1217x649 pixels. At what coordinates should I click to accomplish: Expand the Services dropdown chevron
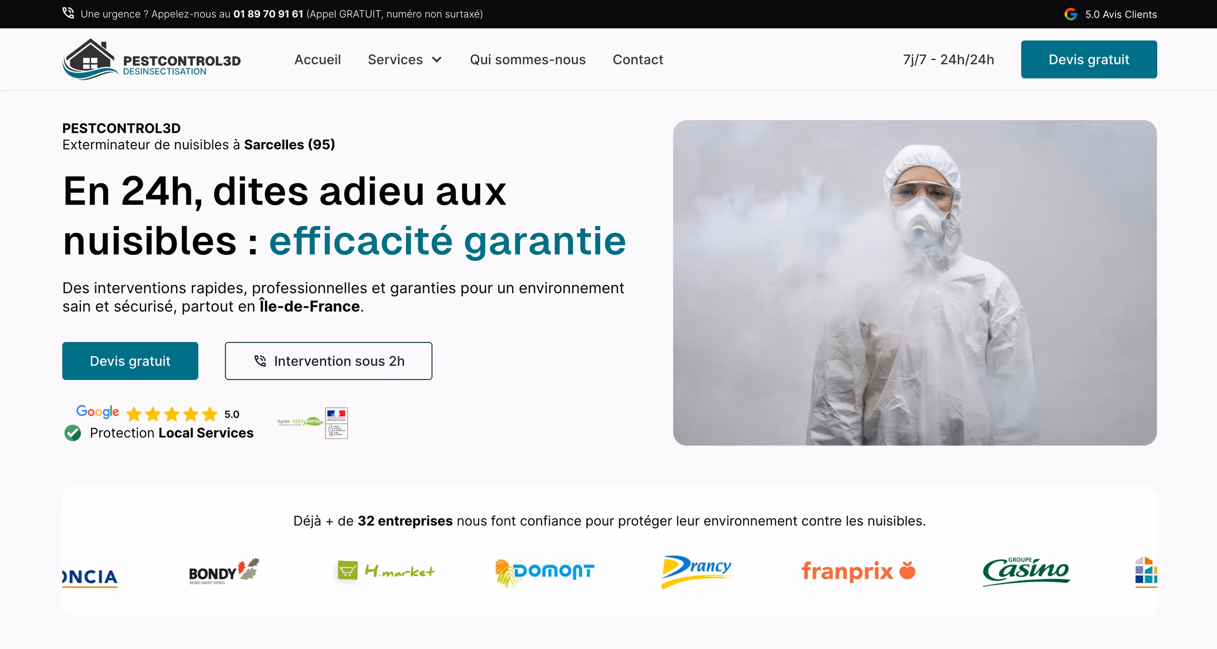pos(437,60)
